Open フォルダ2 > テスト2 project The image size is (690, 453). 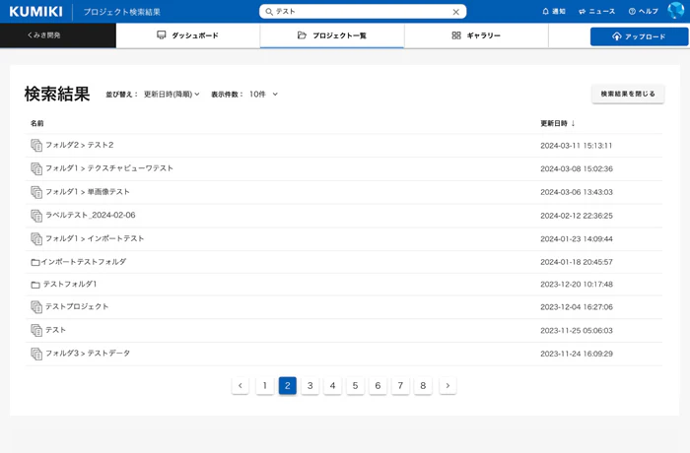point(80,145)
